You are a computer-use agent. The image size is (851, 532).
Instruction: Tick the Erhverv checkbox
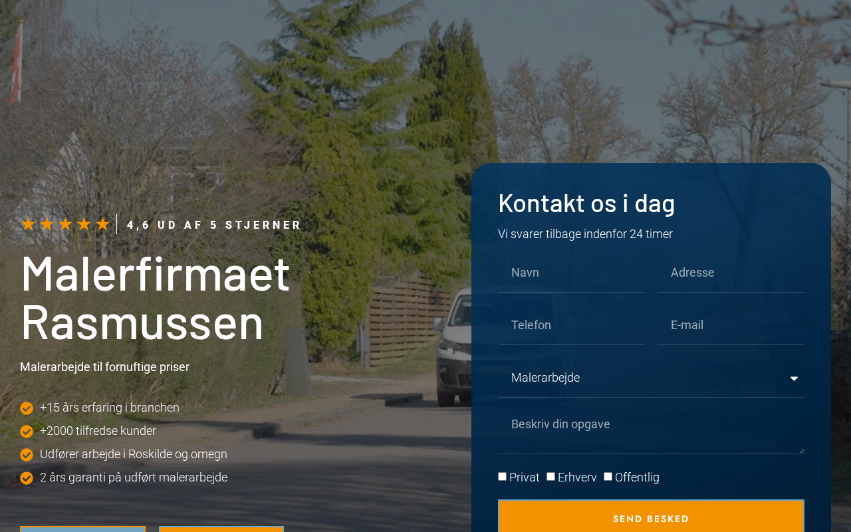click(x=551, y=477)
